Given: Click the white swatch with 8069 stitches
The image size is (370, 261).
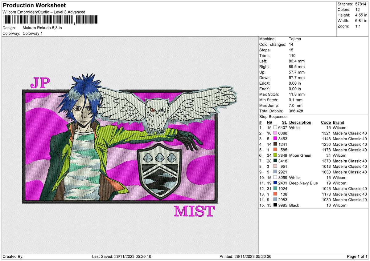Looking at the screenshot, I should [x=275, y=178].
